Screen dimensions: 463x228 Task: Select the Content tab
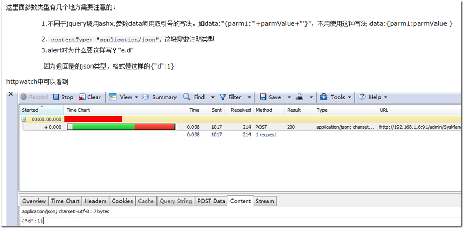coord(240,201)
